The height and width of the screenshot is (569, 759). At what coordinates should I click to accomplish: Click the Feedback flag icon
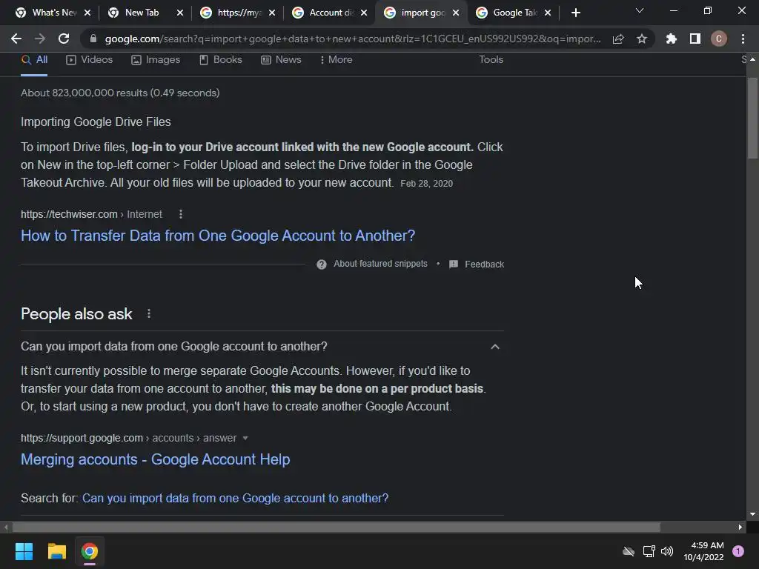454,264
